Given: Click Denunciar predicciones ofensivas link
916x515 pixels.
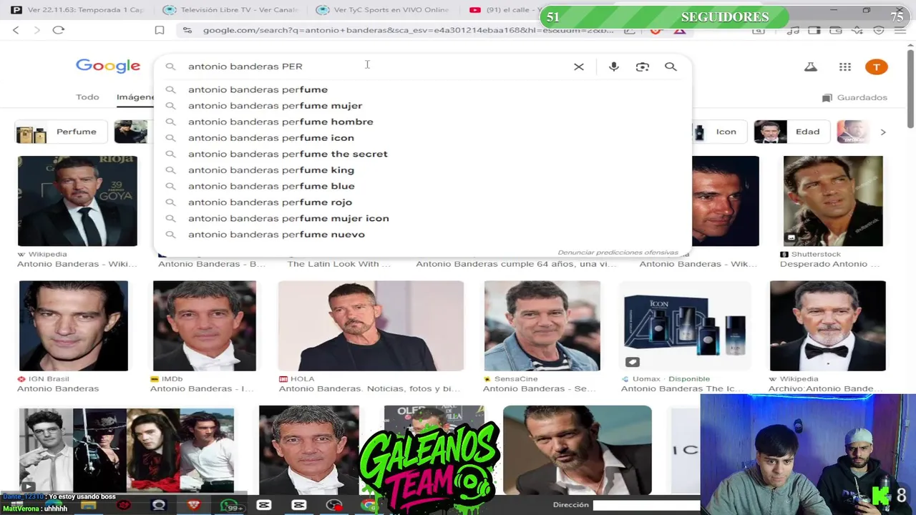Looking at the screenshot, I should pyautogui.click(x=618, y=252).
